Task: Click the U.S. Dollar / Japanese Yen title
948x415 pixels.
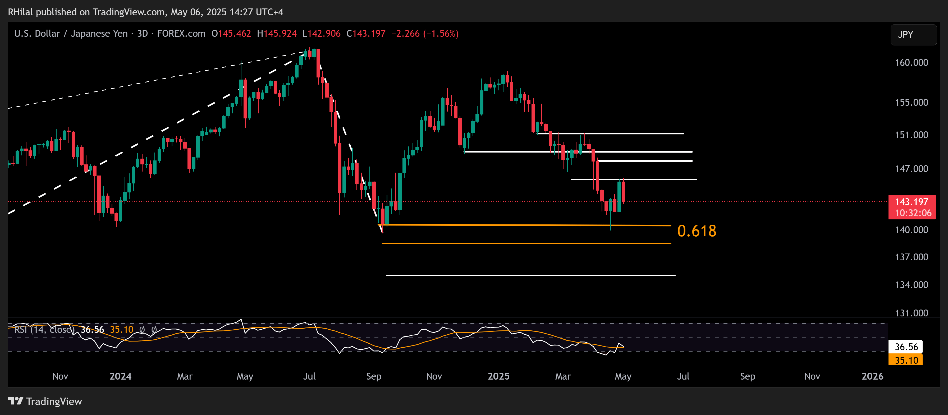Action: click(x=71, y=34)
